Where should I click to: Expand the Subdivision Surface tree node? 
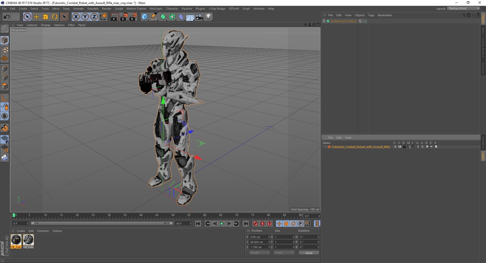[324, 21]
